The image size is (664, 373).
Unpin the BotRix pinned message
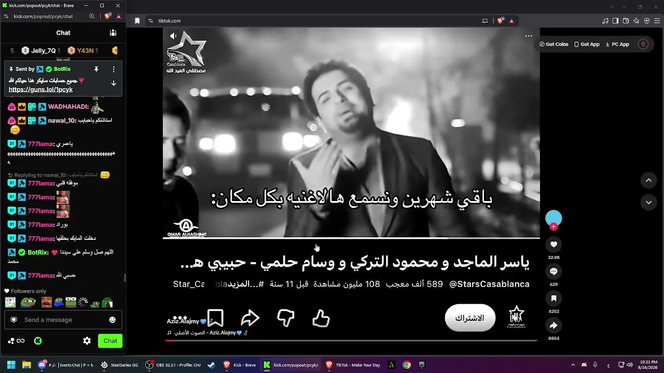pos(96,69)
